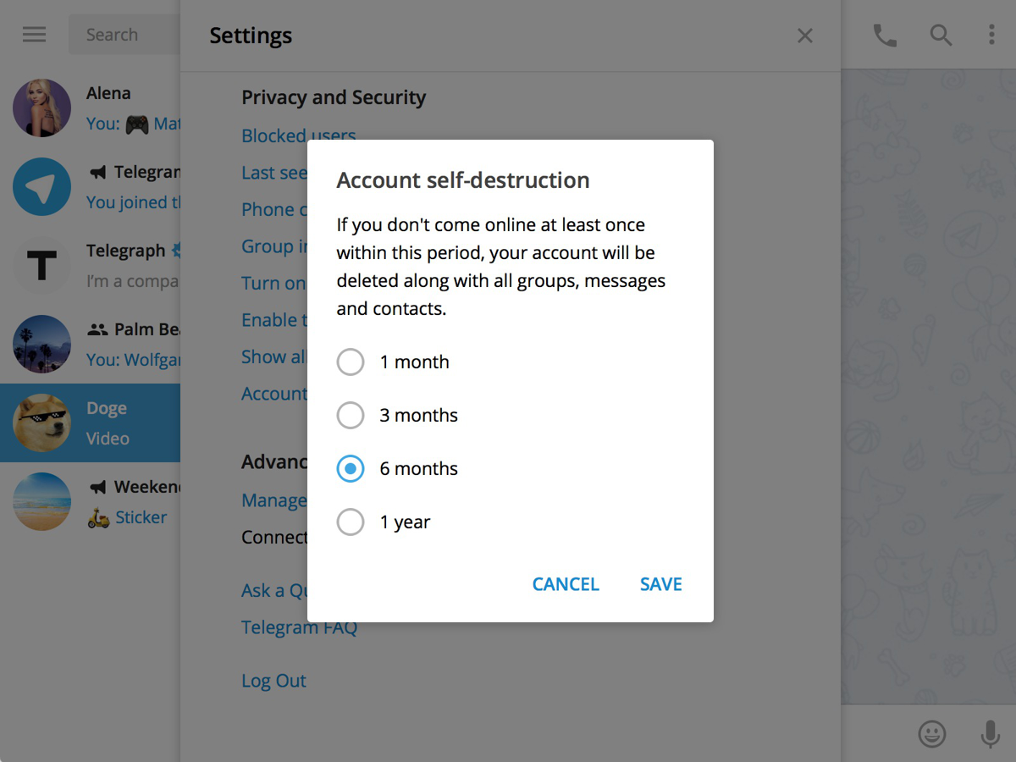Viewport: 1016px width, 762px height.
Task: Search in chat using magnifier icon
Action: [x=941, y=35]
